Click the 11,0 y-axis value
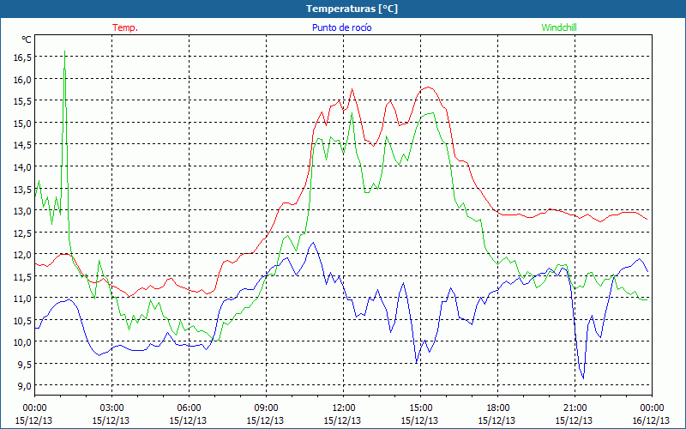Screen dimensions: 686x429 click(x=22, y=298)
